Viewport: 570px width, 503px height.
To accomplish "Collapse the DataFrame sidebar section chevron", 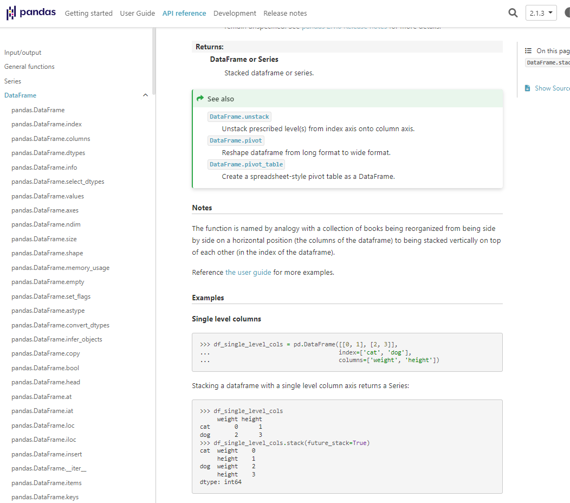I will (145, 95).
